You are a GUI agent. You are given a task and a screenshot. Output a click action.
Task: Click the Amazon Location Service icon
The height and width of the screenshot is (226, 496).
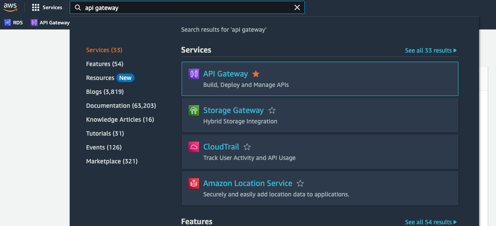194,183
